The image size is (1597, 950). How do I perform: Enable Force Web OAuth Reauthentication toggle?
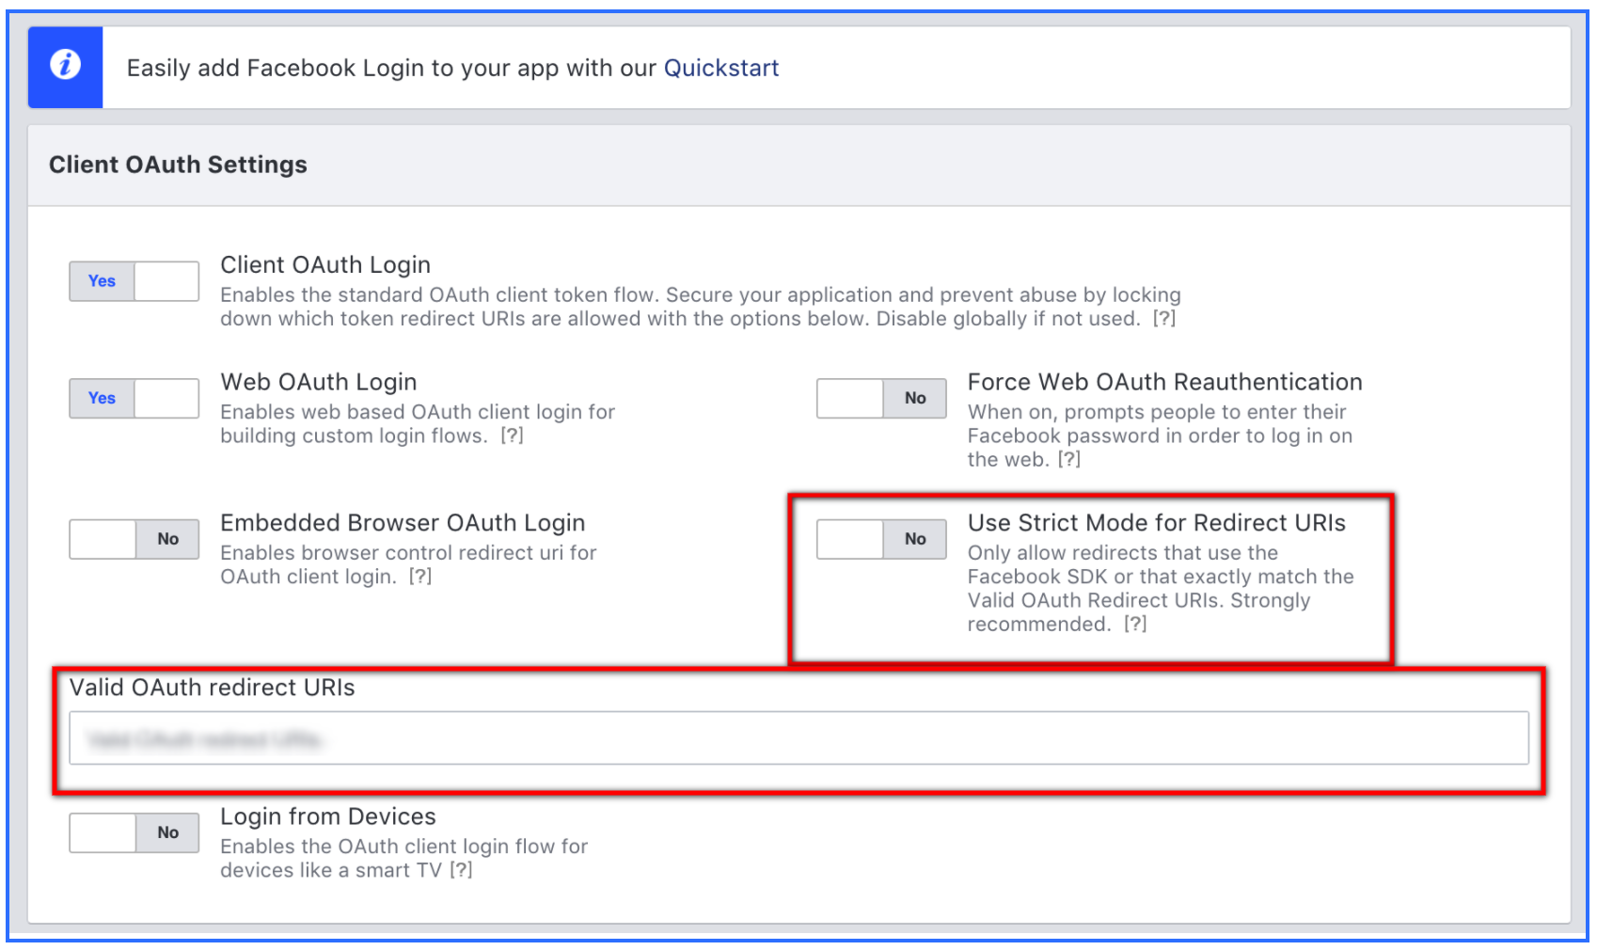pos(880,399)
